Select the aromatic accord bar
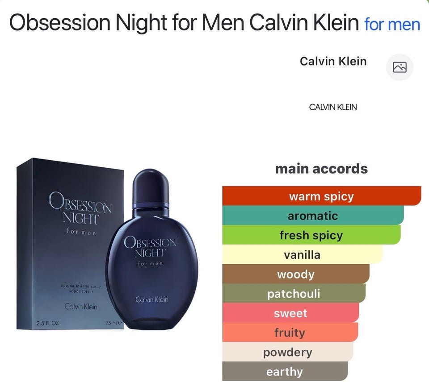Screen dimensions: 429x391 pos(313,216)
